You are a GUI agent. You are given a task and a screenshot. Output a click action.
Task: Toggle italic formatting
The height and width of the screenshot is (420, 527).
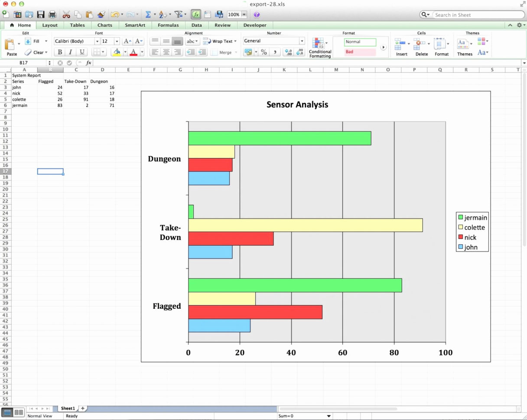71,52
